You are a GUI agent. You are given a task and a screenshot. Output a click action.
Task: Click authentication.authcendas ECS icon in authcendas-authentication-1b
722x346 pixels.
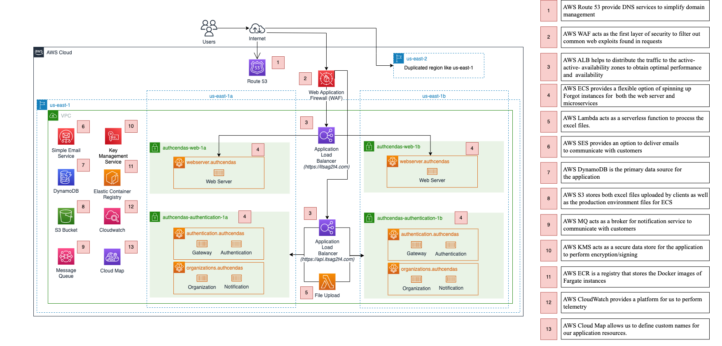394,234
